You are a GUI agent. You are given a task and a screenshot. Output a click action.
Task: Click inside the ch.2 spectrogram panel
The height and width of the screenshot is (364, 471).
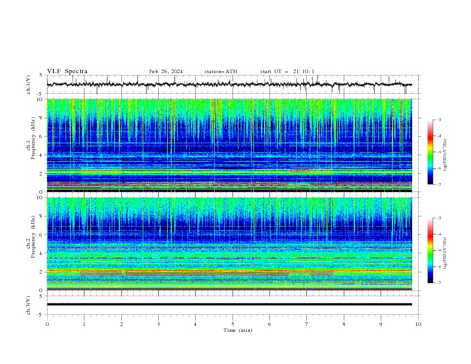pos(230,244)
